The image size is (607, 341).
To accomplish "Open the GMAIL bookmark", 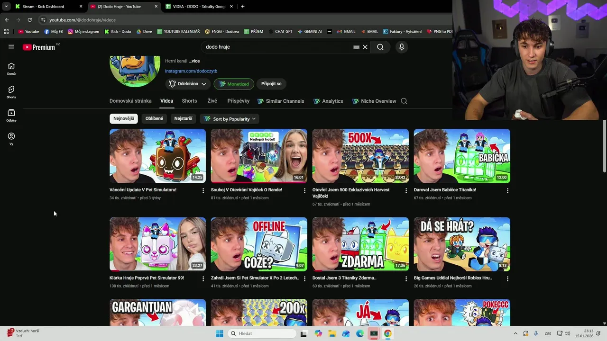I will [x=346, y=32].
